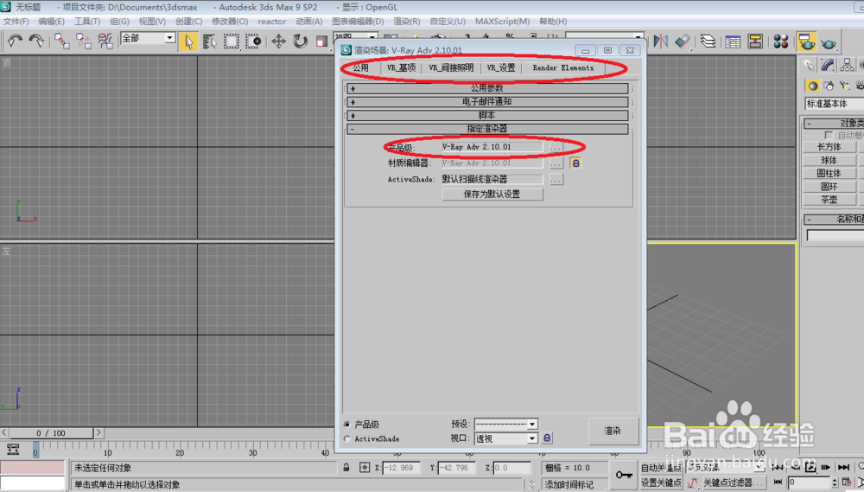Click the 0 / 100 time slider
The width and height of the screenshot is (864, 492).
pyautogui.click(x=51, y=433)
